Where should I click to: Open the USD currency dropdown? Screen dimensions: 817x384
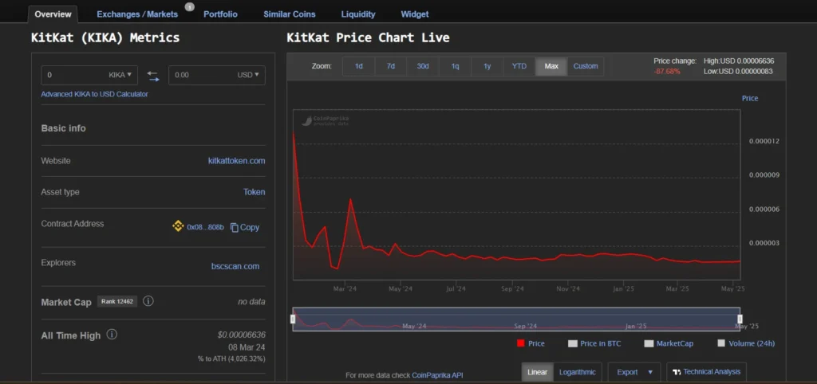point(248,75)
